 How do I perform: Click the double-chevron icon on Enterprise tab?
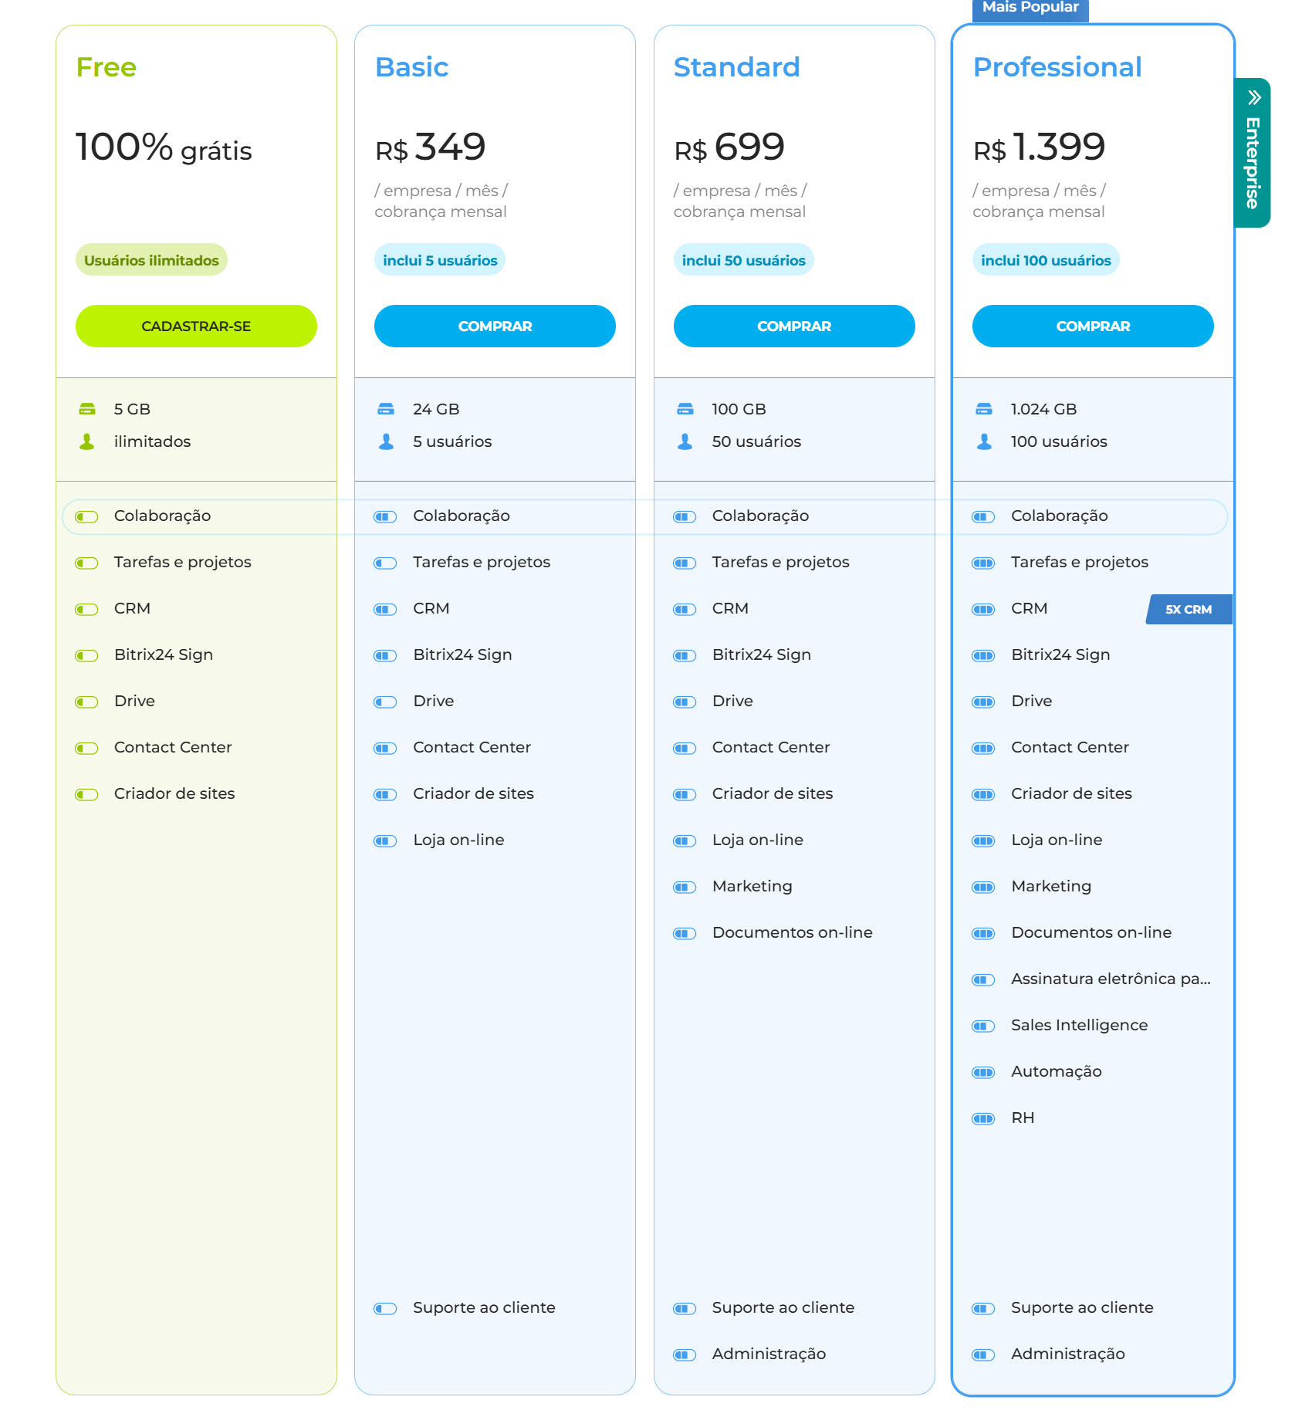click(1254, 97)
